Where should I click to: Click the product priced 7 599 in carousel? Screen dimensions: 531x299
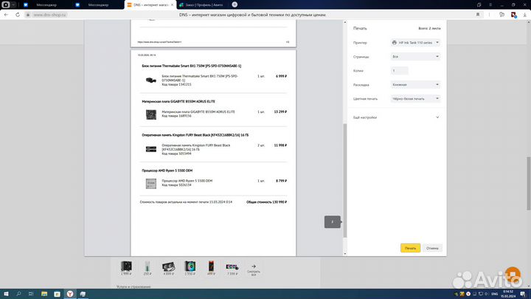tap(232, 267)
